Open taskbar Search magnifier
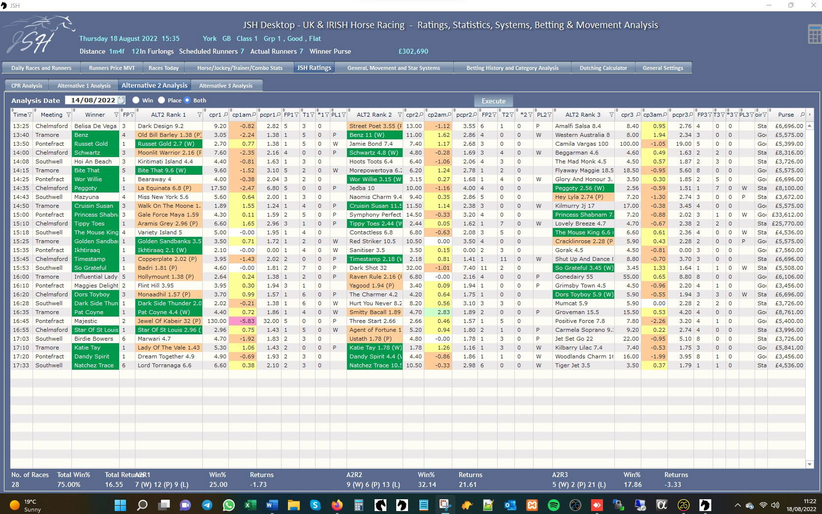The height and width of the screenshot is (514, 822). 142,505
